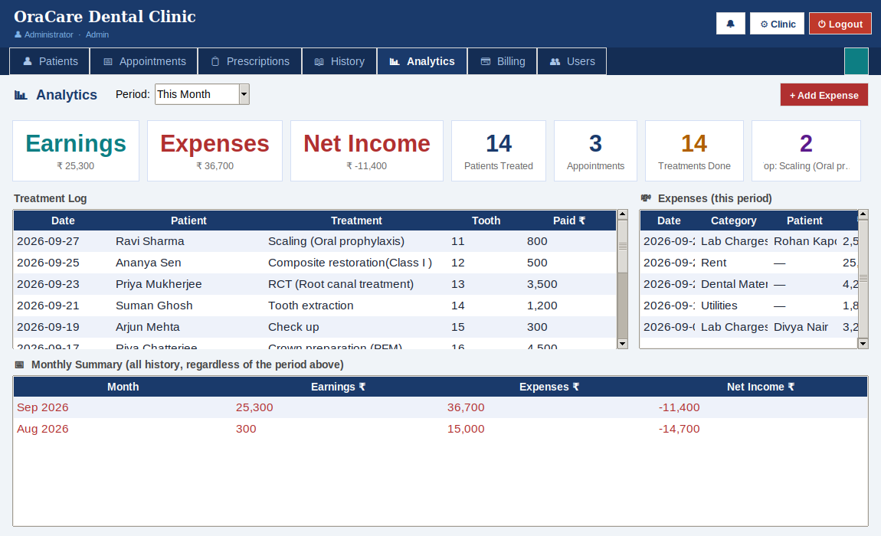Image resolution: width=881 pixels, height=536 pixels.
Task: Open the Users tab
Action: (572, 61)
